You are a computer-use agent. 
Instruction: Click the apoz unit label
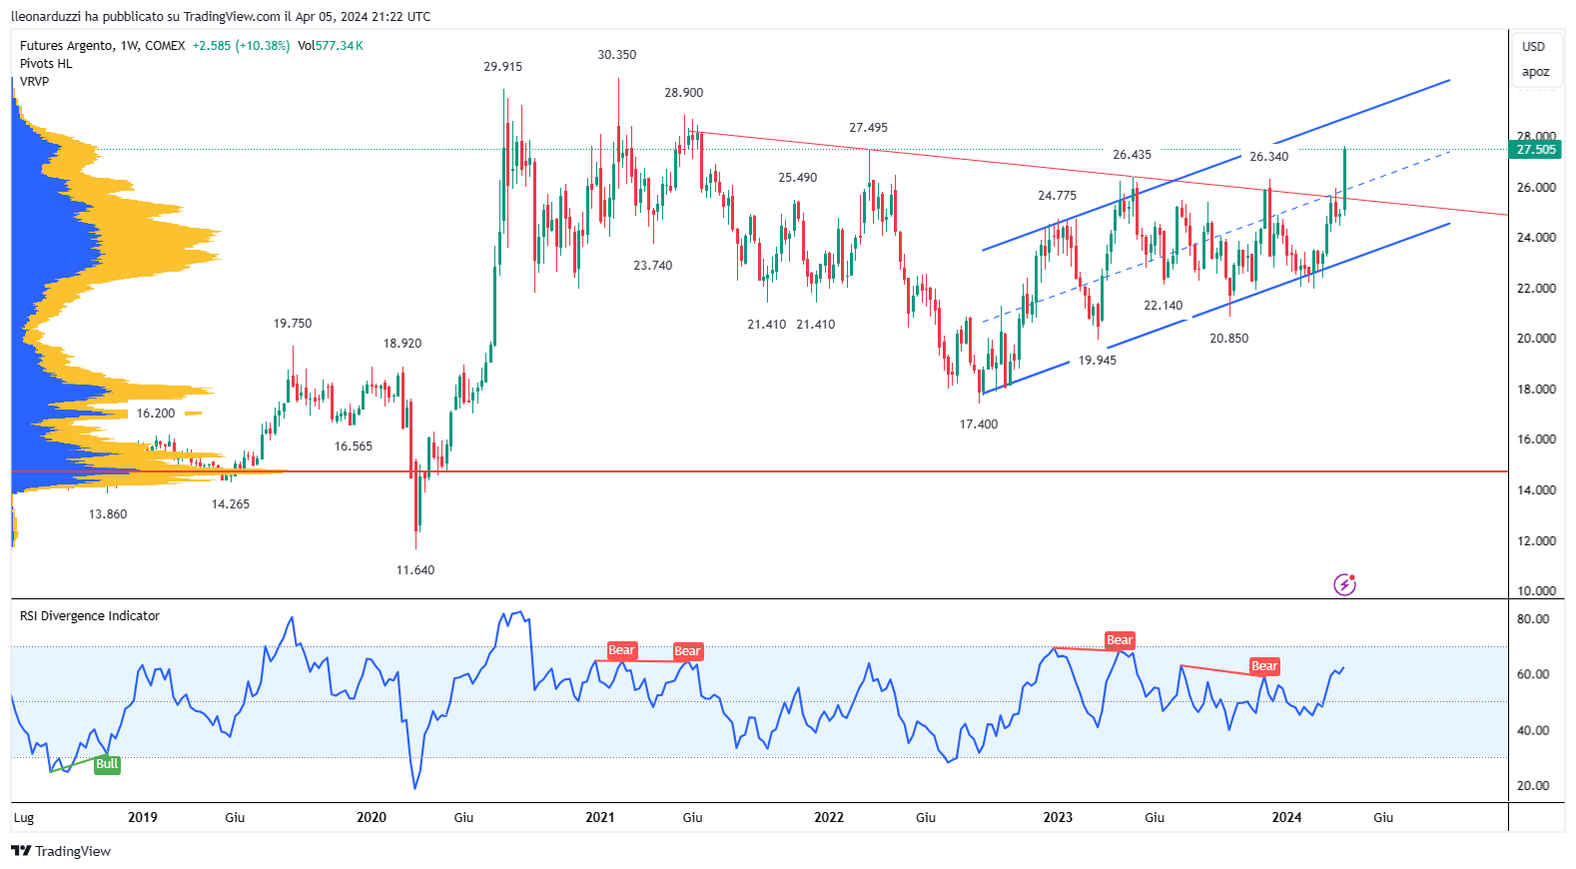click(1535, 72)
